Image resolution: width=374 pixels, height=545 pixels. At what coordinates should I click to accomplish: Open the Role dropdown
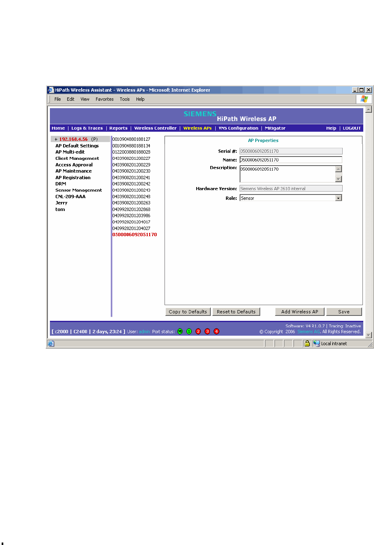(x=339, y=198)
